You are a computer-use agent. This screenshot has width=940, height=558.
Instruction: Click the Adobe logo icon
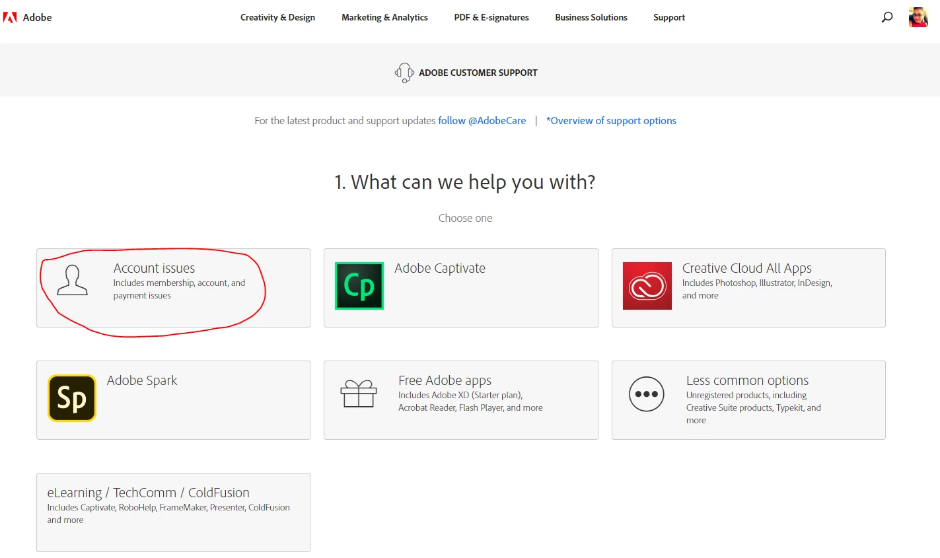10,18
